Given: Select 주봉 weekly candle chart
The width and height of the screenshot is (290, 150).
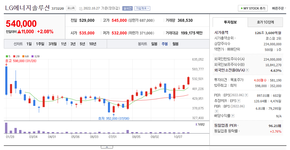Looking at the screenshot, I should tap(165, 44).
